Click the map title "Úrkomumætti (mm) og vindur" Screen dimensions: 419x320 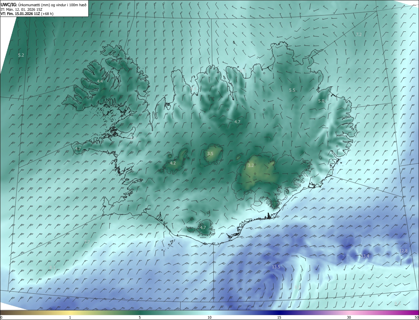(x=42, y=5)
